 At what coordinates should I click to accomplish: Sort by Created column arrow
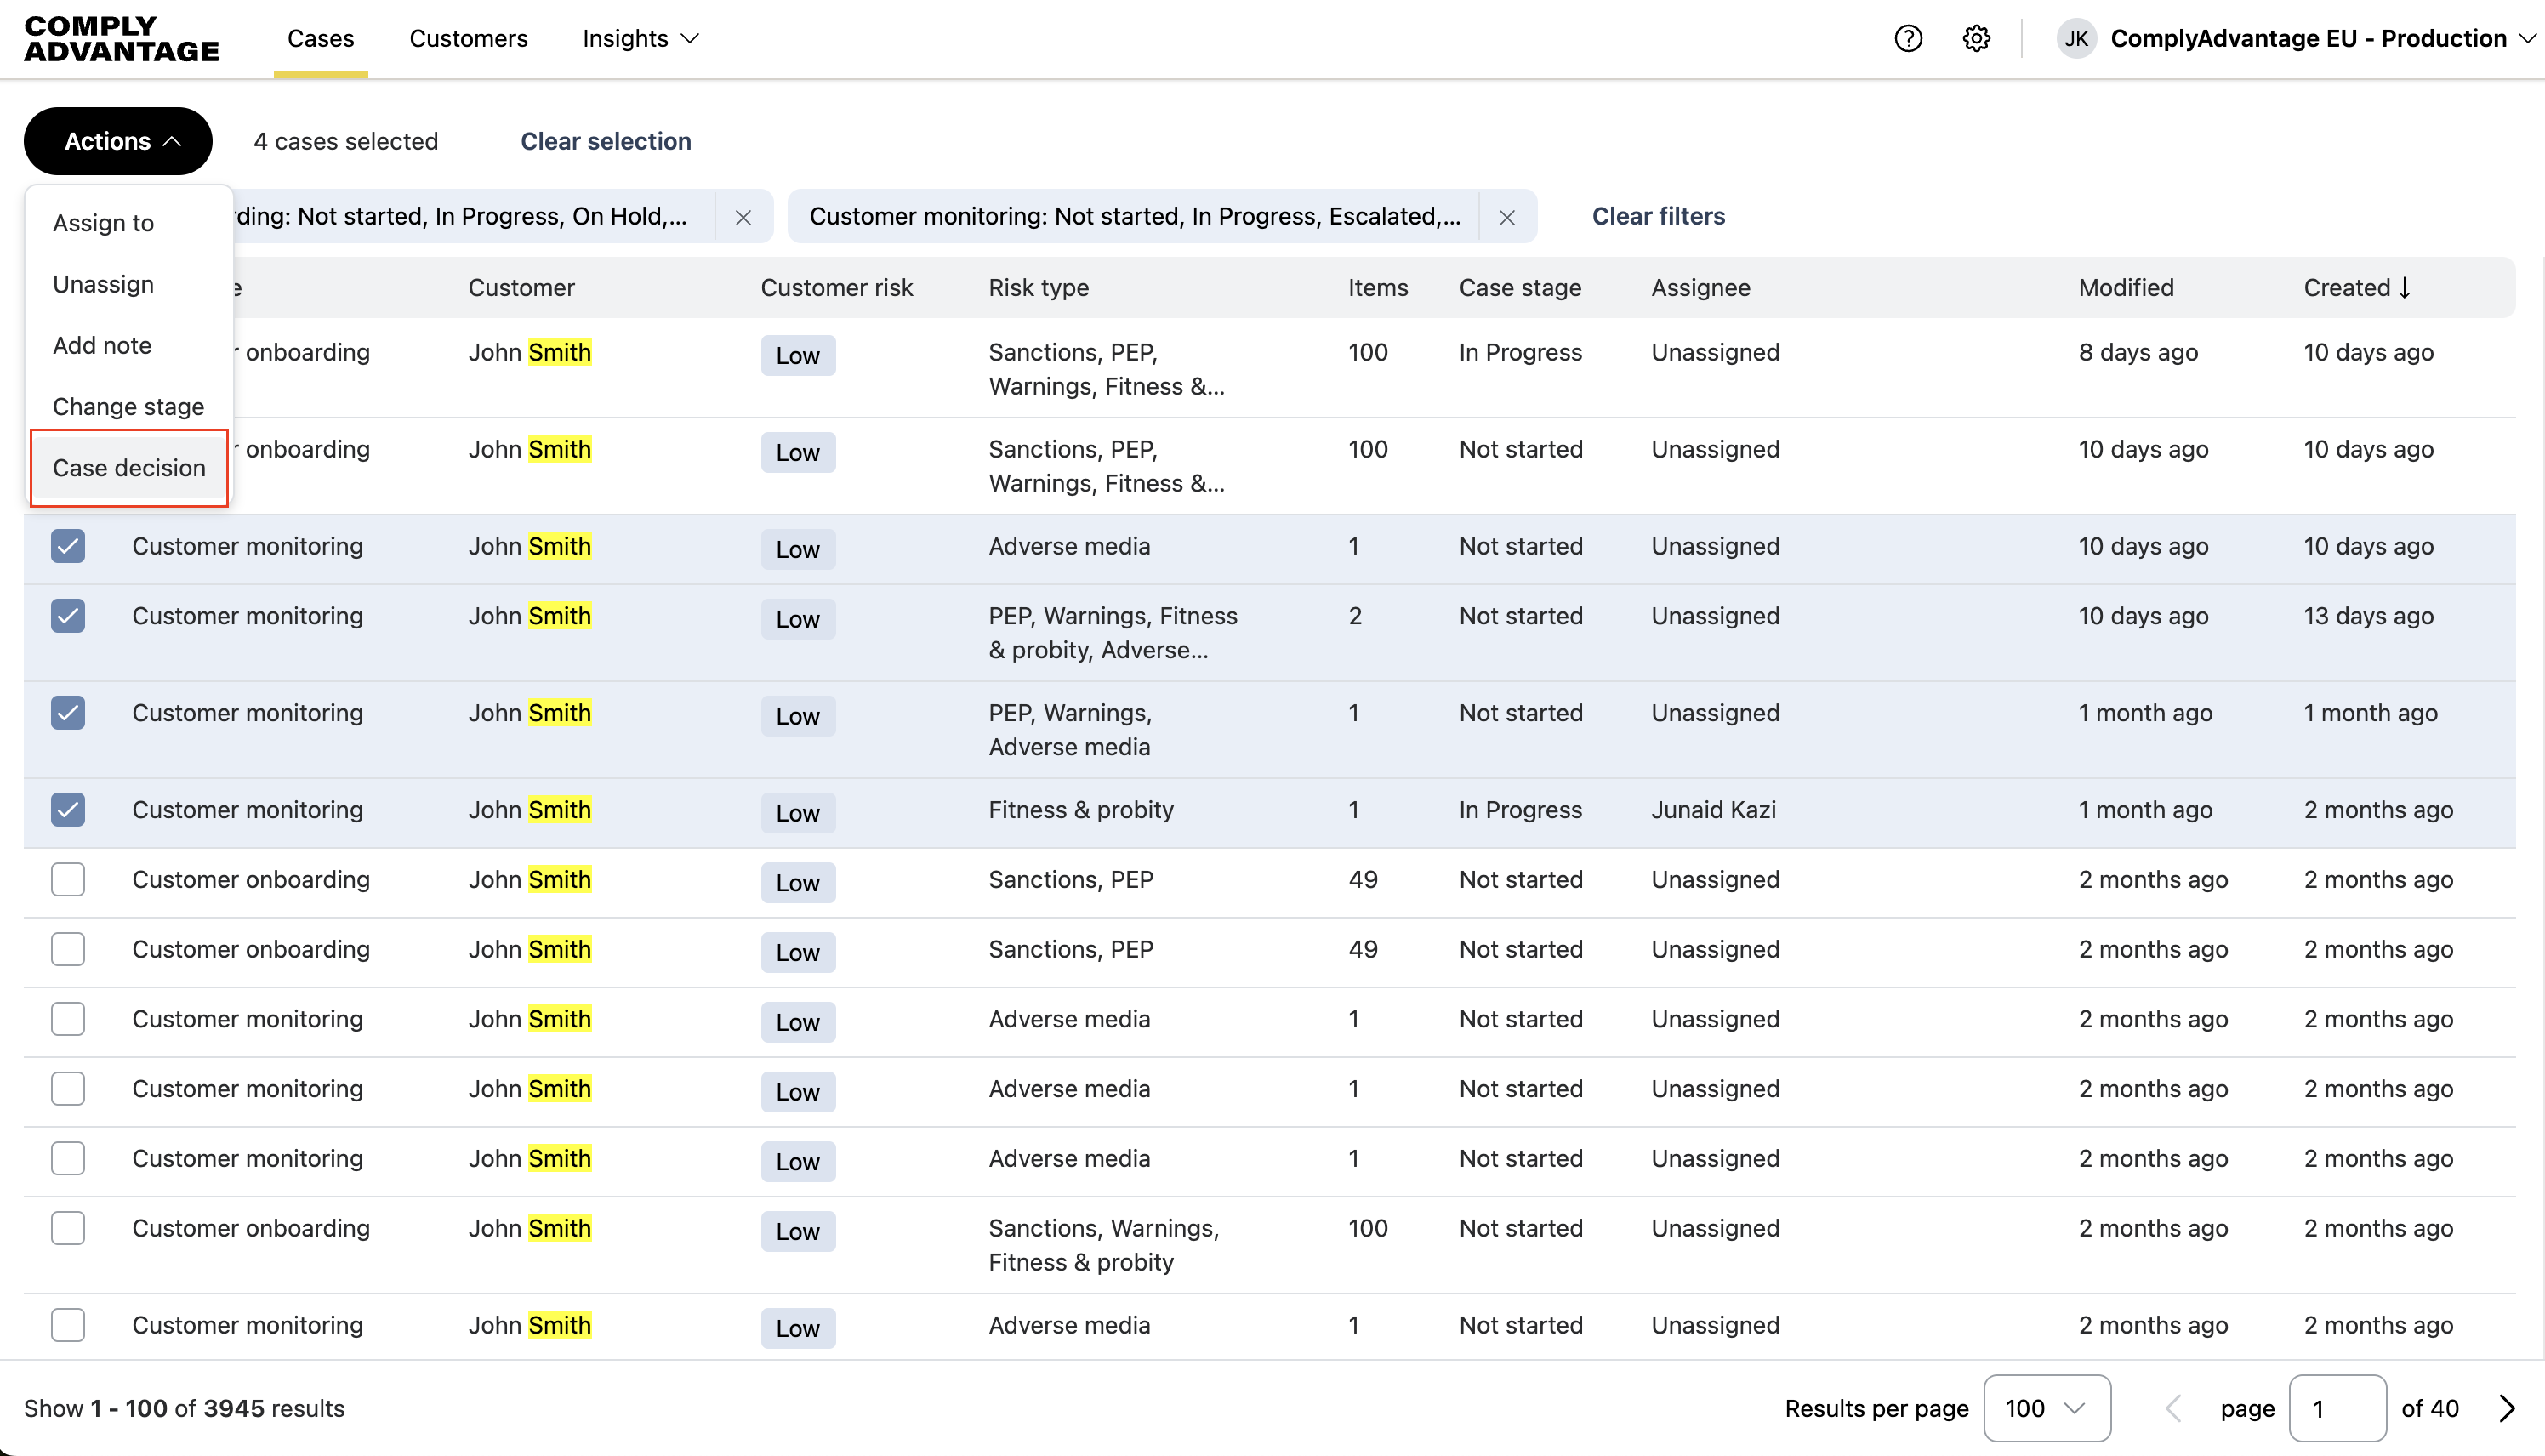tap(2405, 288)
